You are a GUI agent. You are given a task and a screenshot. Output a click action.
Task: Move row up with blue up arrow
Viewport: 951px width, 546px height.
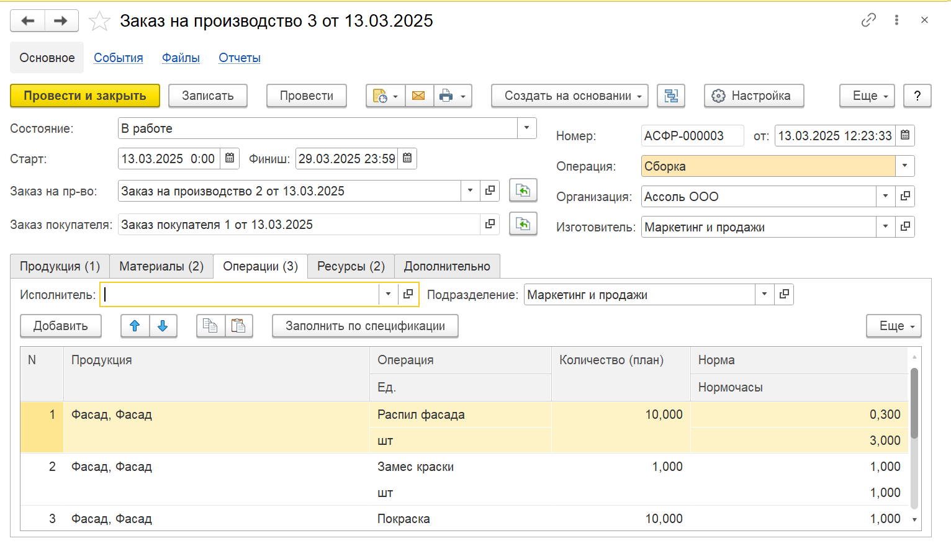pos(135,326)
